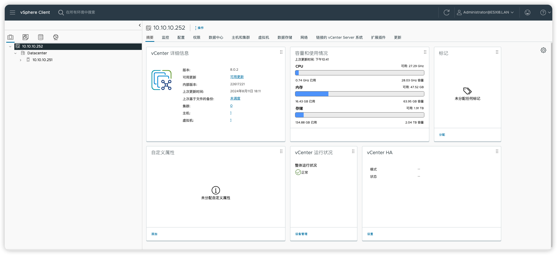Open the hamburger main menu
Image resolution: width=557 pixels, height=255 pixels.
[x=13, y=12]
